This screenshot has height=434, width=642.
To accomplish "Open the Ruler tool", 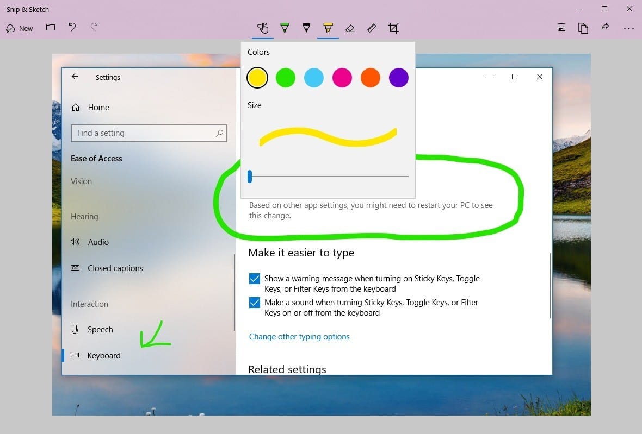I will point(372,28).
